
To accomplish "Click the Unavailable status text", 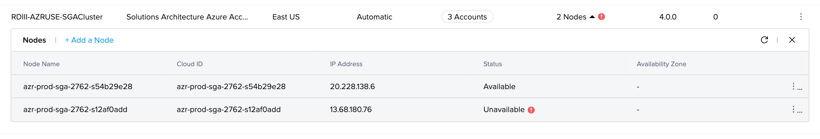I will pos(504,109).
